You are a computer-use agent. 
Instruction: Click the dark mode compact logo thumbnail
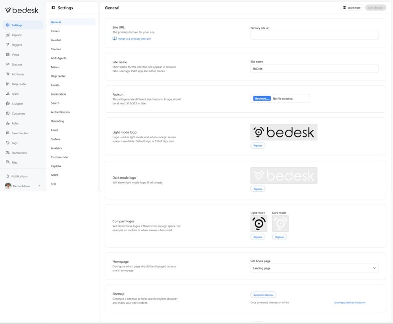280,223
